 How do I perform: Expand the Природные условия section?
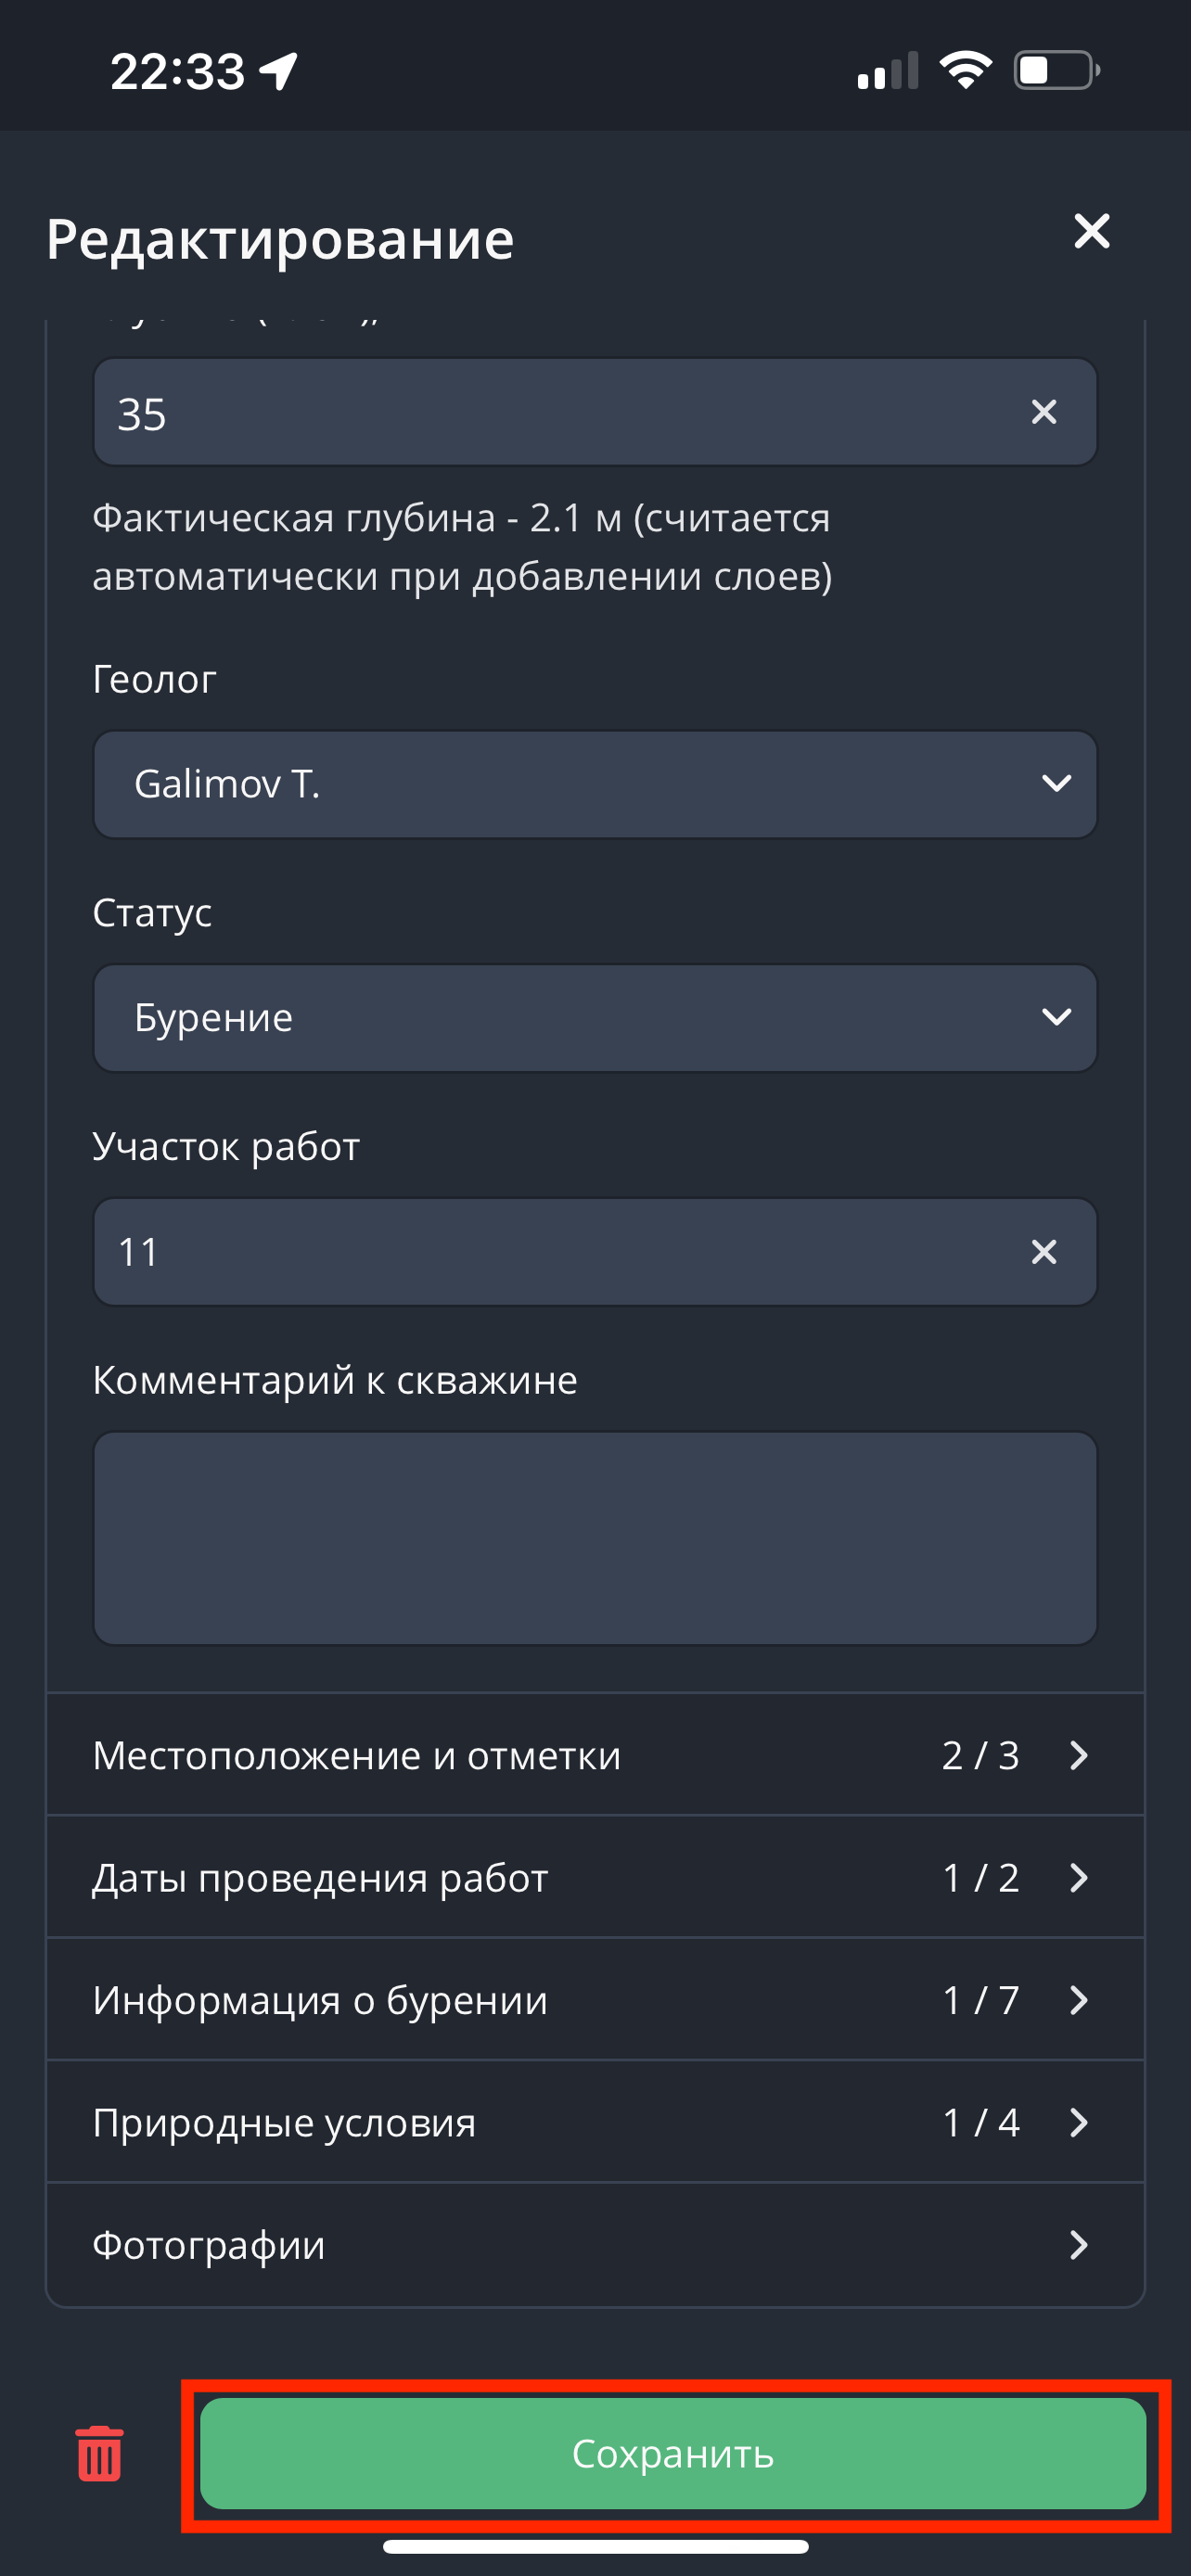pyautogui.click(x=595, y=2122)
